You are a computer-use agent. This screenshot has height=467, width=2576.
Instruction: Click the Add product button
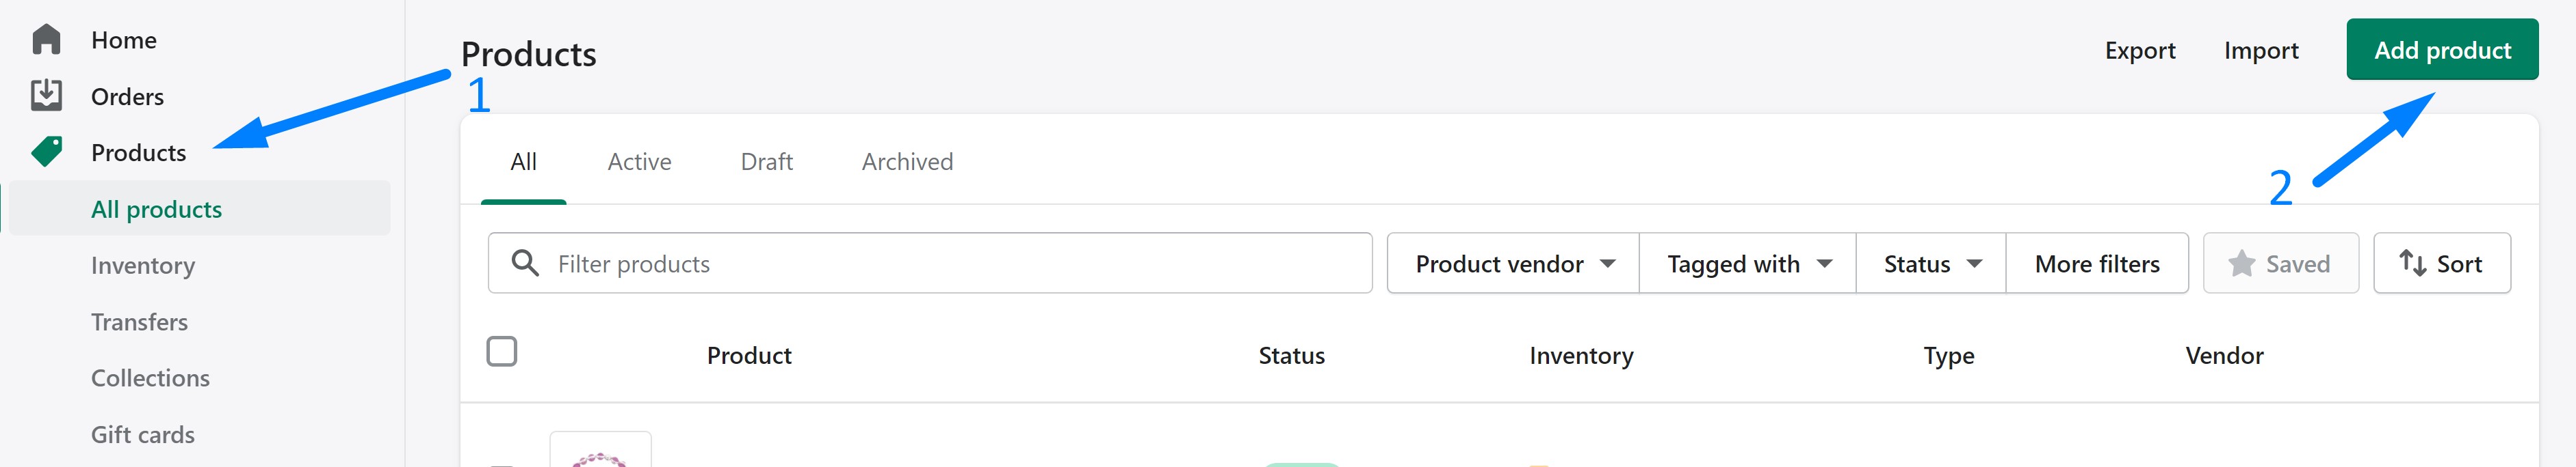(x=2441, y=50)
